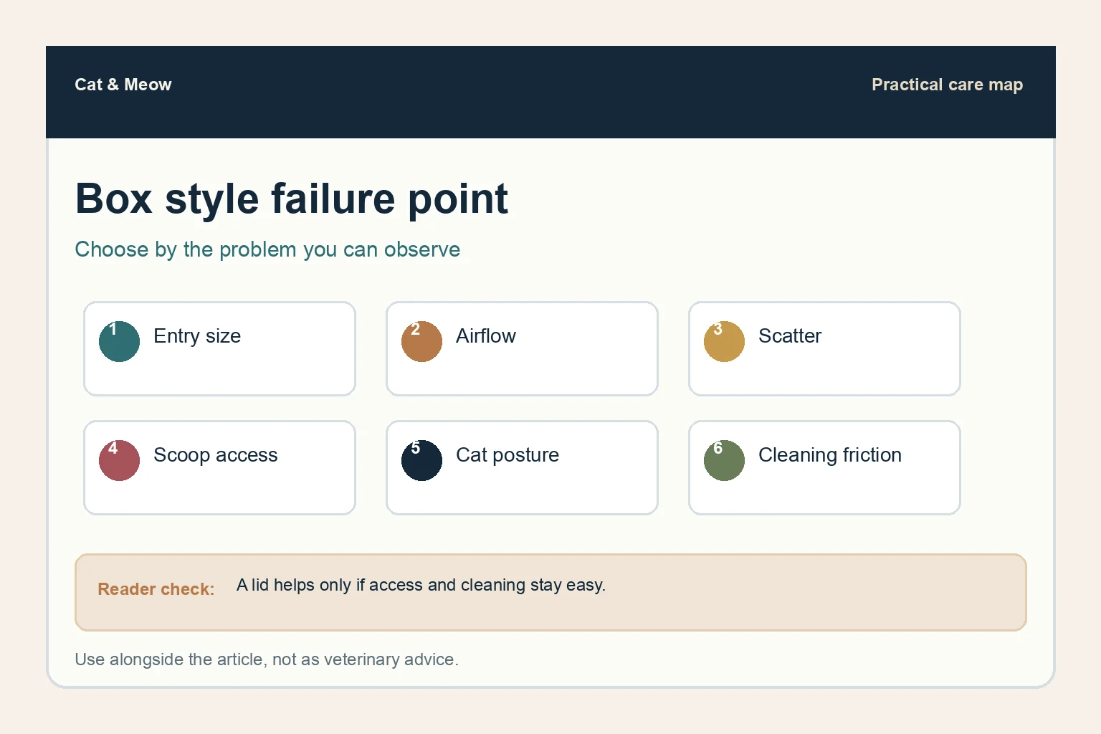The image size is (1101, 734).
Task: Click the Box style failure point heading
Action: [292, 199]
